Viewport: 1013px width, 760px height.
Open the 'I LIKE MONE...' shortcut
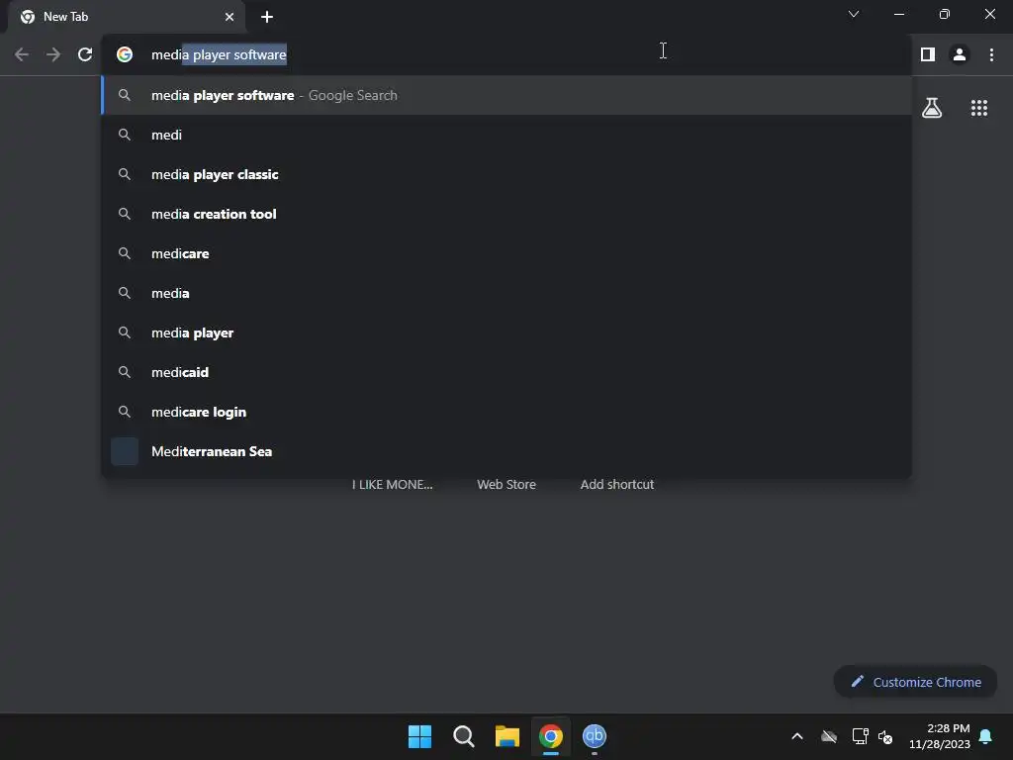(392, 484)
